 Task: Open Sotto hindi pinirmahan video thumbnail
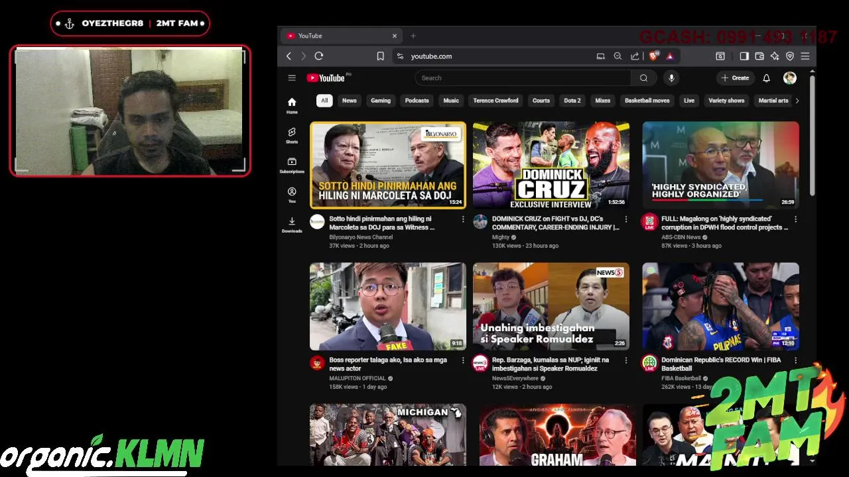pos(388,165)
